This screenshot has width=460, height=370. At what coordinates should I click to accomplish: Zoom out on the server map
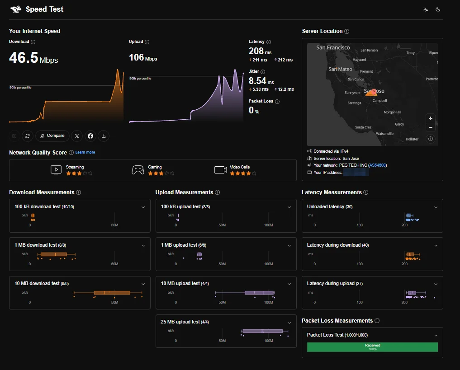(x=430, y=127)
